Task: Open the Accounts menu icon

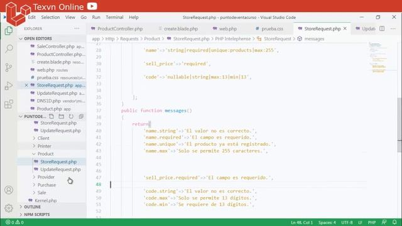Action: coord(9,190)
